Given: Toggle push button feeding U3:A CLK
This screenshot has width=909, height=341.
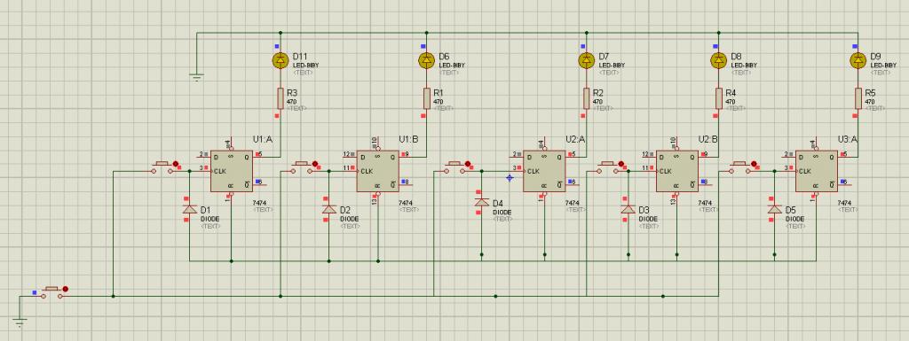Looking at the screenshot, I should 745,167.
